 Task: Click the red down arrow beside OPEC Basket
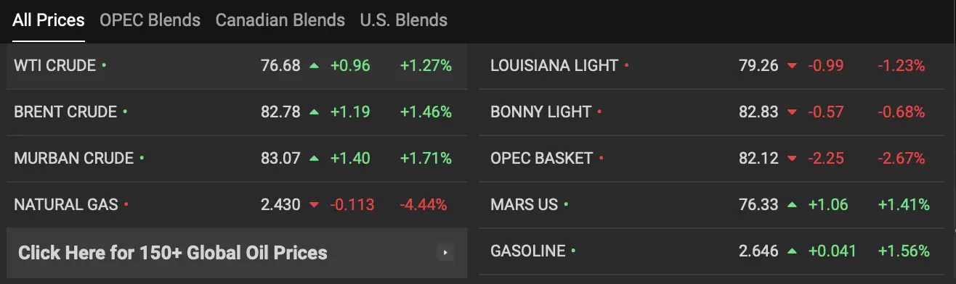792,159
